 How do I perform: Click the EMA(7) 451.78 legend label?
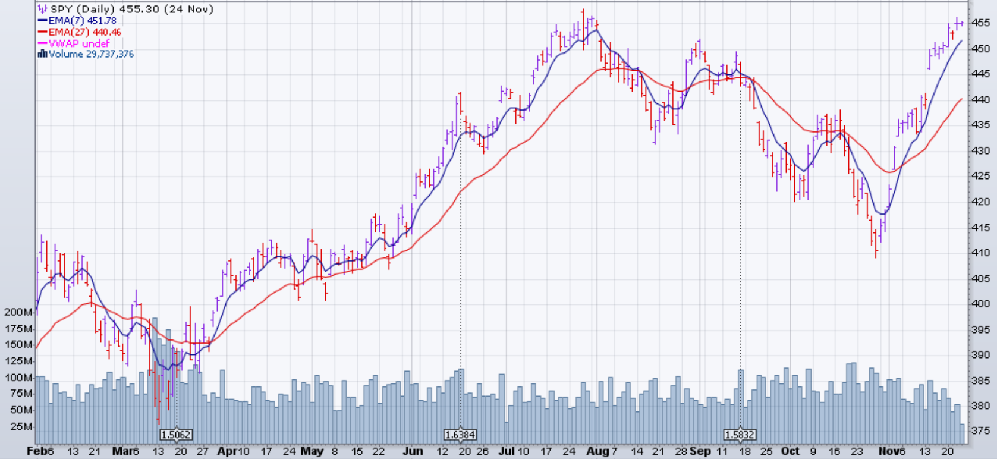coord(82,21)
